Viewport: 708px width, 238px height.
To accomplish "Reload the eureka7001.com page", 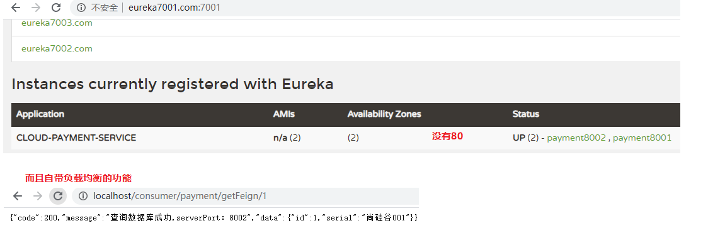I will 56,8.
